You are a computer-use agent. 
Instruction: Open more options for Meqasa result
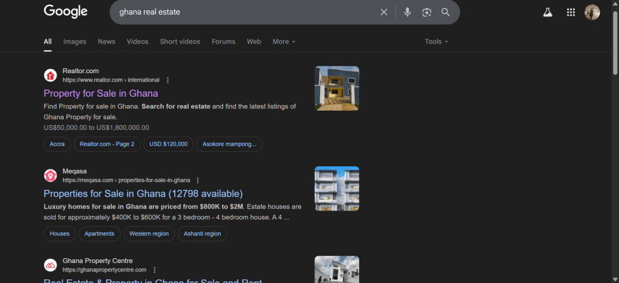[x=198, y=180]
